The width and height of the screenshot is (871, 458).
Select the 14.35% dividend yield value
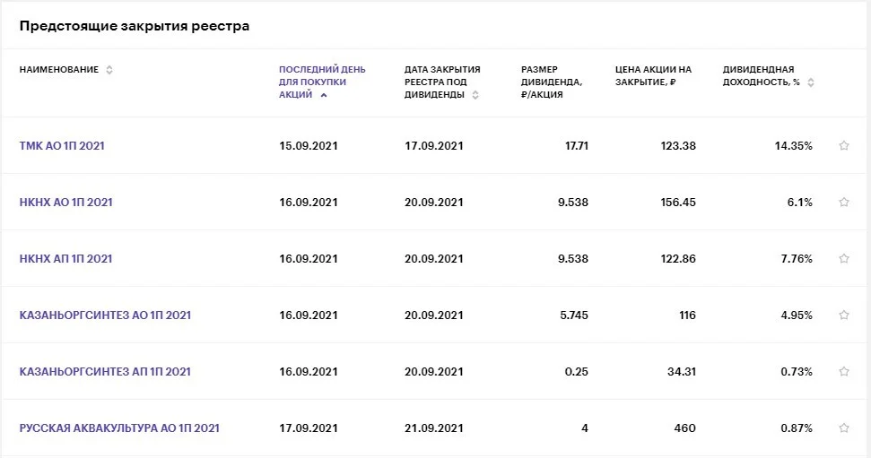(793, 146)
